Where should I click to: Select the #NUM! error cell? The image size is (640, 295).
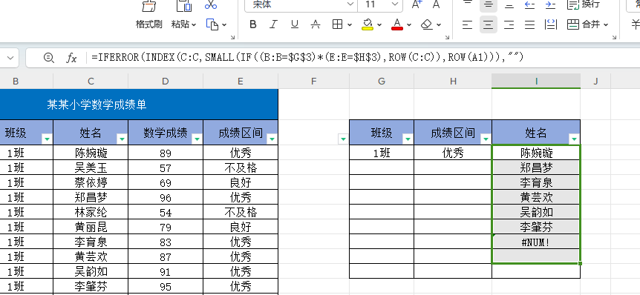tap(536, 242)
